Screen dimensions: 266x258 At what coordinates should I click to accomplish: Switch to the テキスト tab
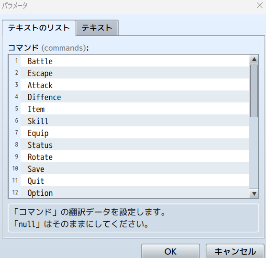pos(97,28)
